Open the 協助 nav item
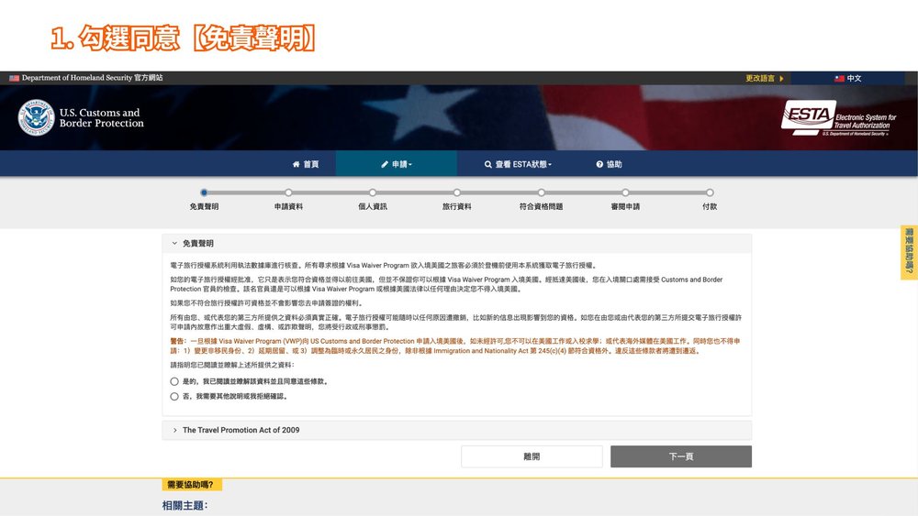The height and width of the screenshot is (516, 918). 609,164
